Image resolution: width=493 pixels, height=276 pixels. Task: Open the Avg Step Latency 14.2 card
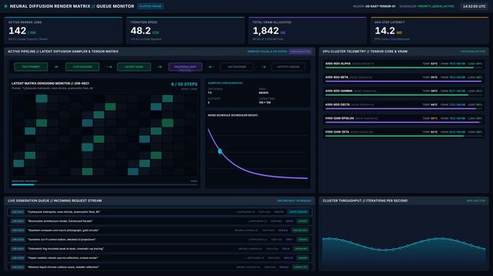(x=429, y=31)
